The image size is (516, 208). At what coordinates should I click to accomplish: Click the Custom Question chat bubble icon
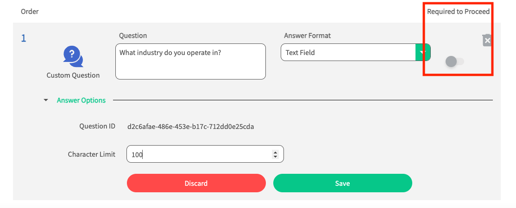pyautogui.click(x=73, y=56)
